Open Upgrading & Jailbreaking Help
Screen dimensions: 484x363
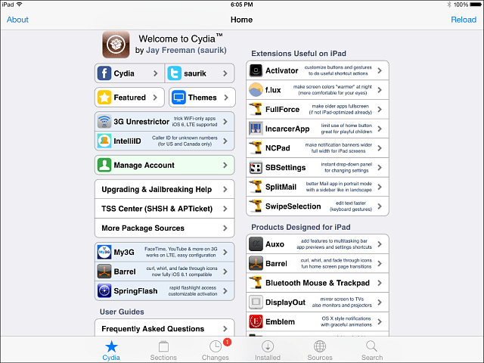point(165,189)
